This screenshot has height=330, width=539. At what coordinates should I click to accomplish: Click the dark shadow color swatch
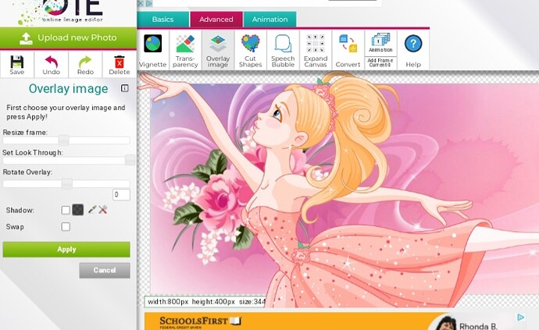[x=78, y=210]
